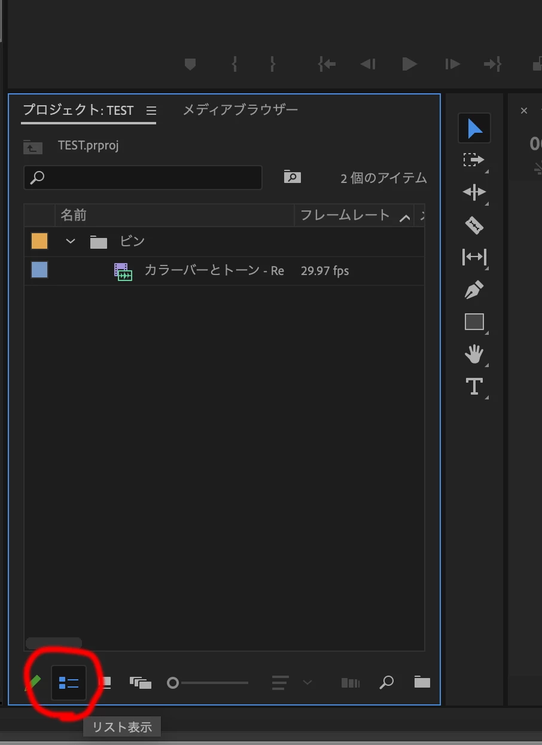
Task: Click the thumbnail zoom slider handle
Action: point(173,682)
